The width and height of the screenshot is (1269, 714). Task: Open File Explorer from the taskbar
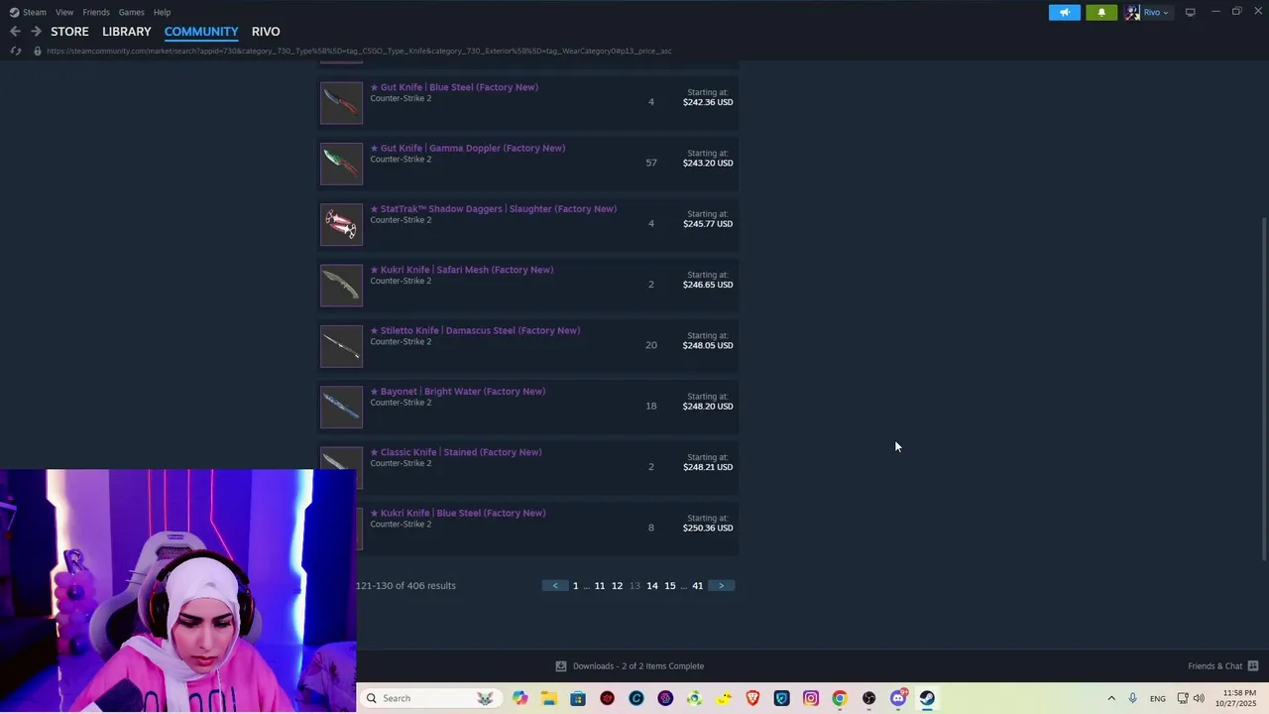tap(549, 698)
